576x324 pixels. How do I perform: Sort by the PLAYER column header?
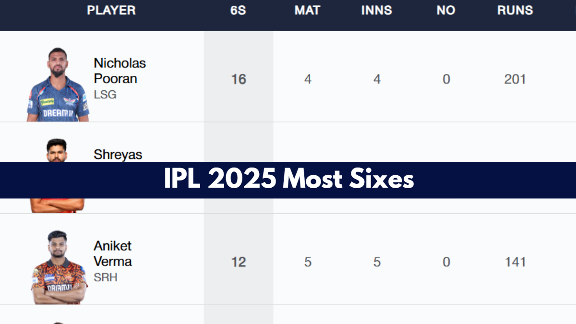(x=111, y=10)
